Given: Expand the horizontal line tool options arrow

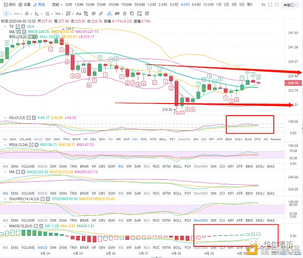Looking at the screenshot, I should [21, 14].
